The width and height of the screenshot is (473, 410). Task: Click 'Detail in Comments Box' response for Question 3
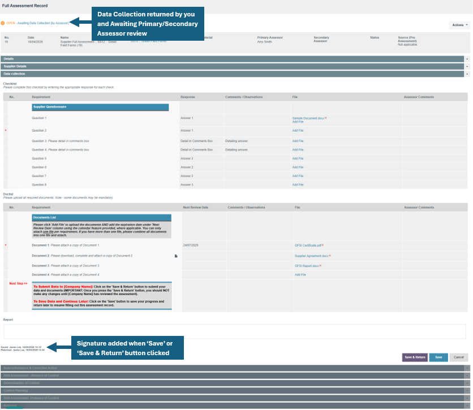pyautogui.click(x=197, y=141)
